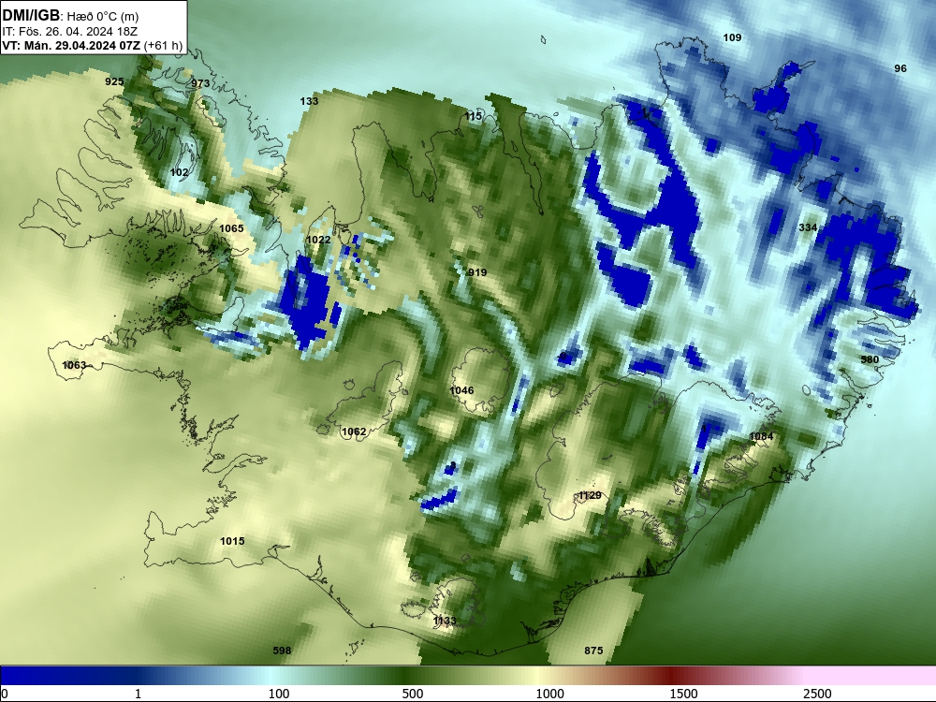
Task: Click the 919 value label
Action: [x=477, y=272]
